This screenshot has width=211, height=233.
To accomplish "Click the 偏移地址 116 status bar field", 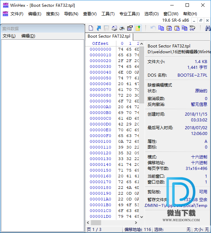I will pyautogui.click(x=137, y=230).
